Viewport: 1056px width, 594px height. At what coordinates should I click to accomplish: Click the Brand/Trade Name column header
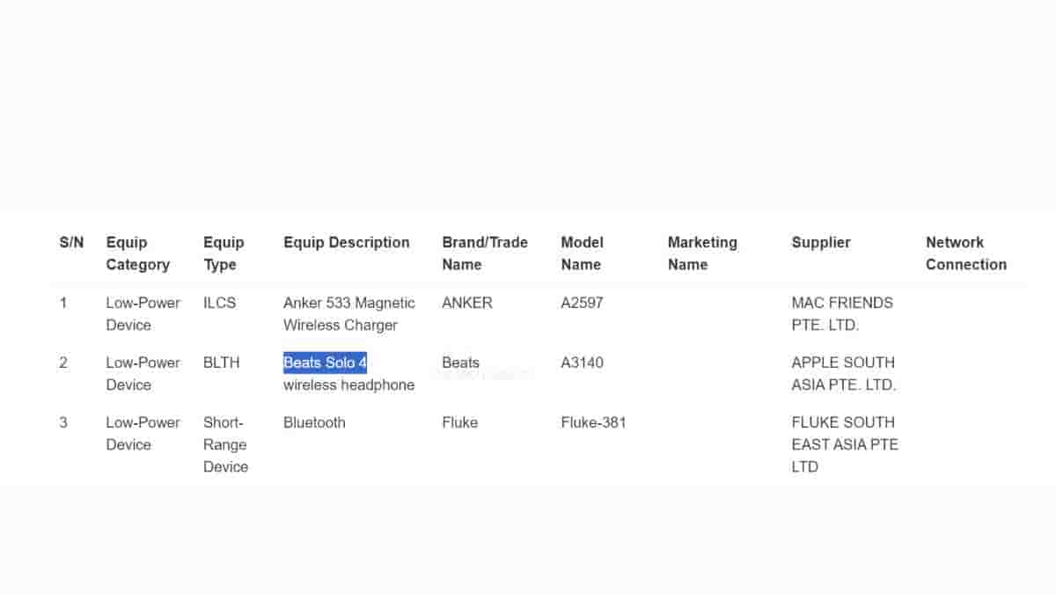pos(484,253)
